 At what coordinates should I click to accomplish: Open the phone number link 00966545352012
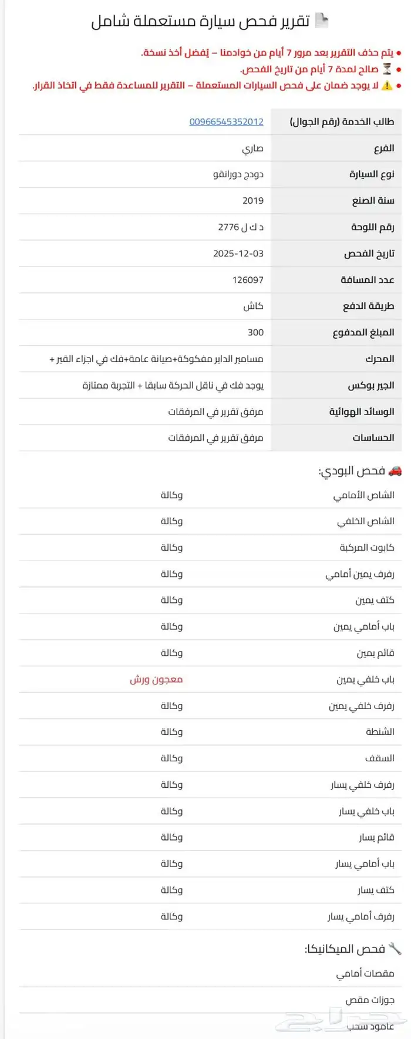click(x=226, y=122)
